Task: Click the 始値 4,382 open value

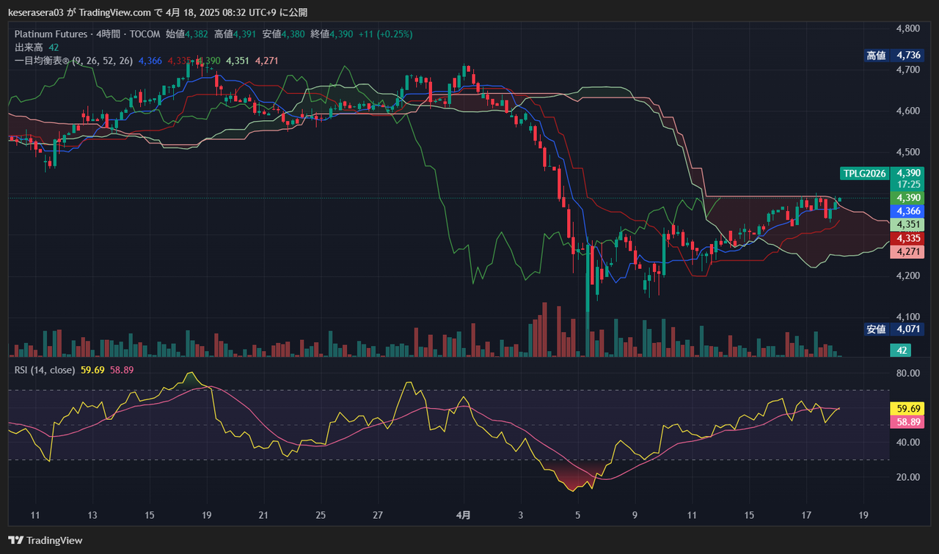Action: 188,34
